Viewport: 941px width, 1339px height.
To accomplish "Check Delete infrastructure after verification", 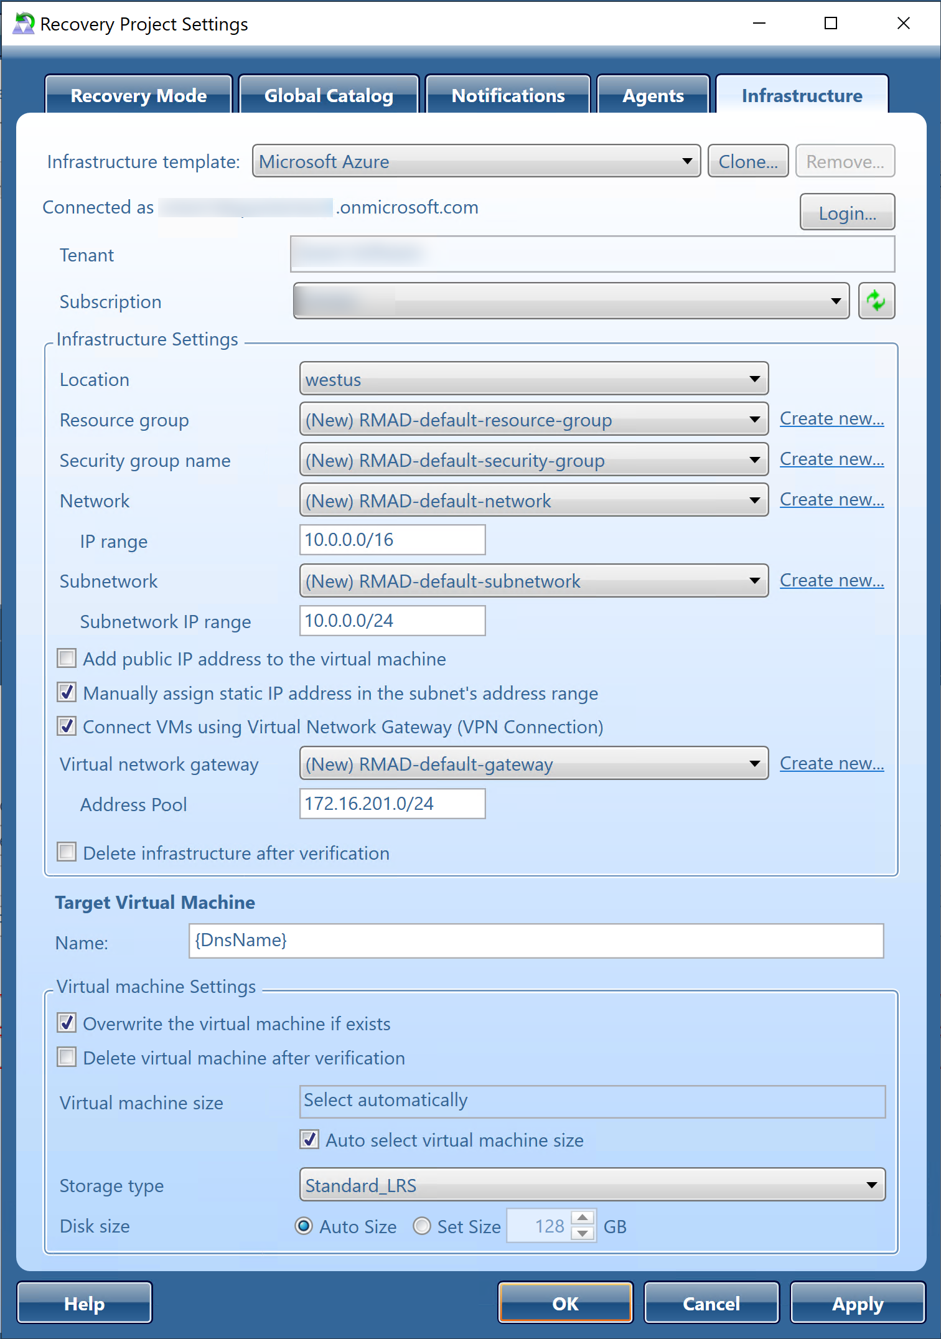I will pos(67,852).
